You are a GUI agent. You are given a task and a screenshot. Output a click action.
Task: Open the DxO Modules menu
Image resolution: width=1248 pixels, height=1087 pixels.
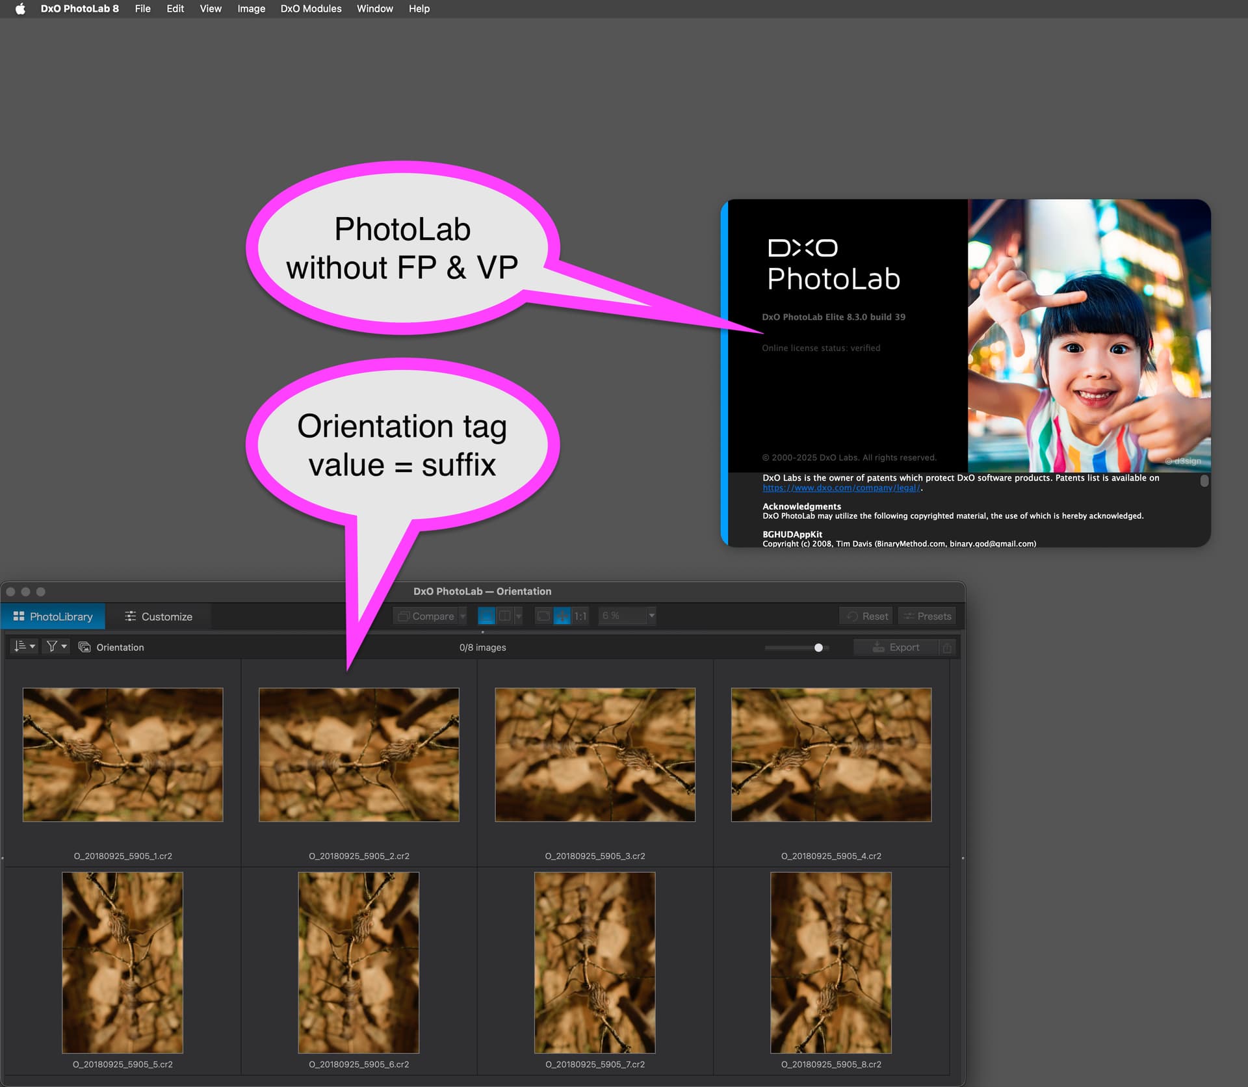[x=311, y=8]
